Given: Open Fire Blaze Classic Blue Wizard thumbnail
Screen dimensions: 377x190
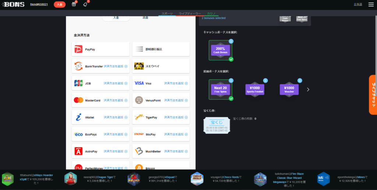Looking at the screenshot, I should click(x=260, y=179).
